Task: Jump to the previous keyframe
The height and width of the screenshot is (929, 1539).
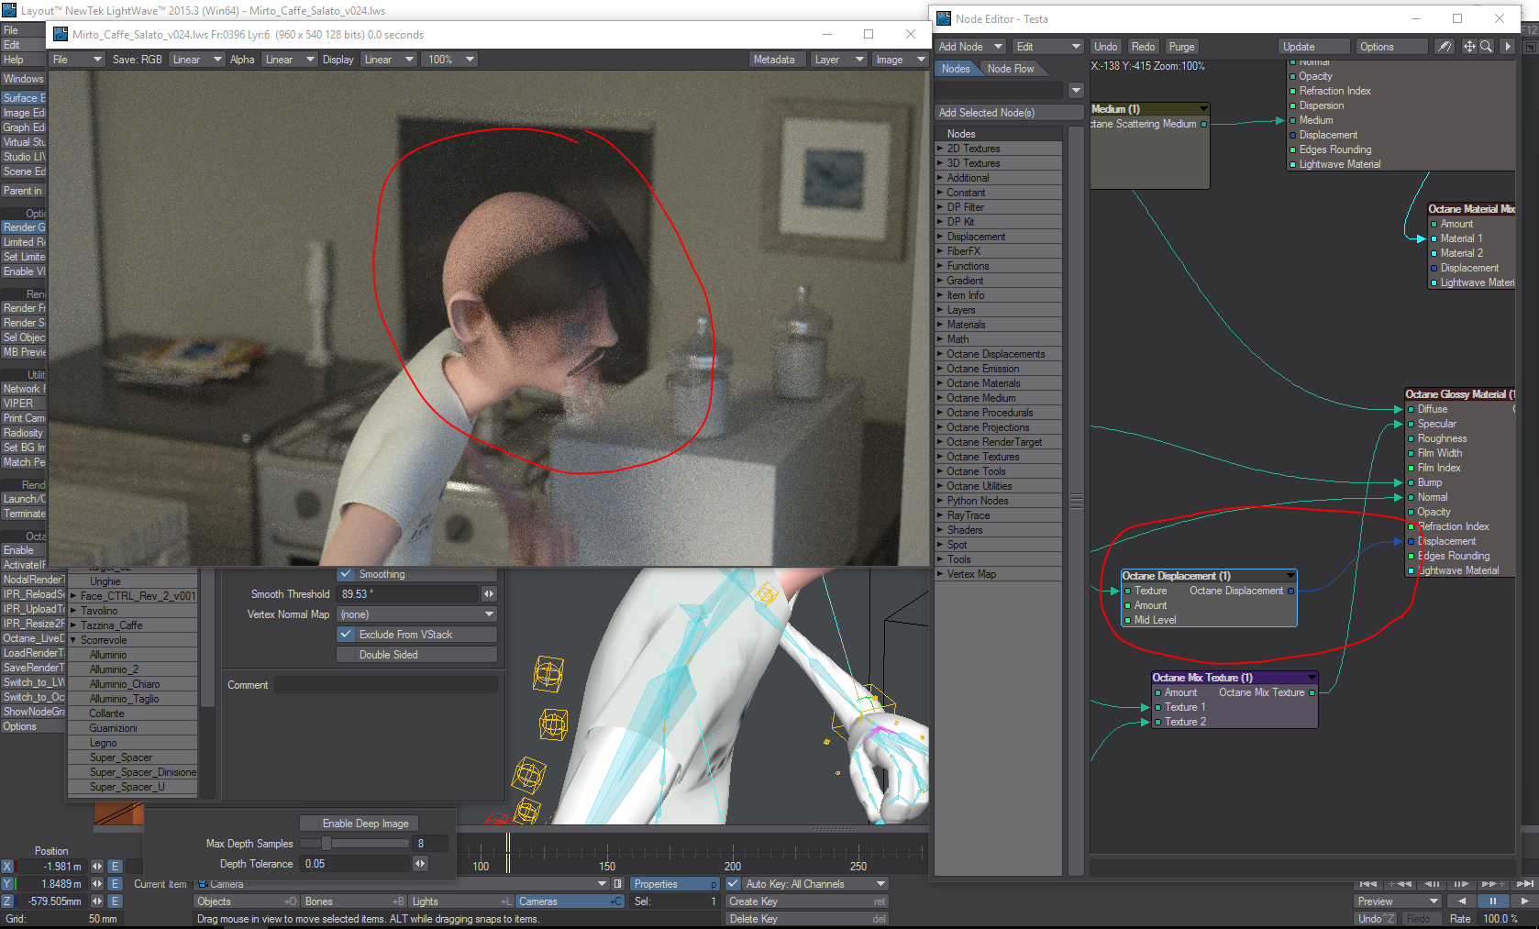Action: click(x=1400, y=884)
